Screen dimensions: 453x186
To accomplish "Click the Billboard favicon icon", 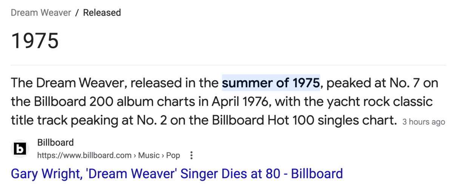I will pyautogui.click(x=20, y=149).
